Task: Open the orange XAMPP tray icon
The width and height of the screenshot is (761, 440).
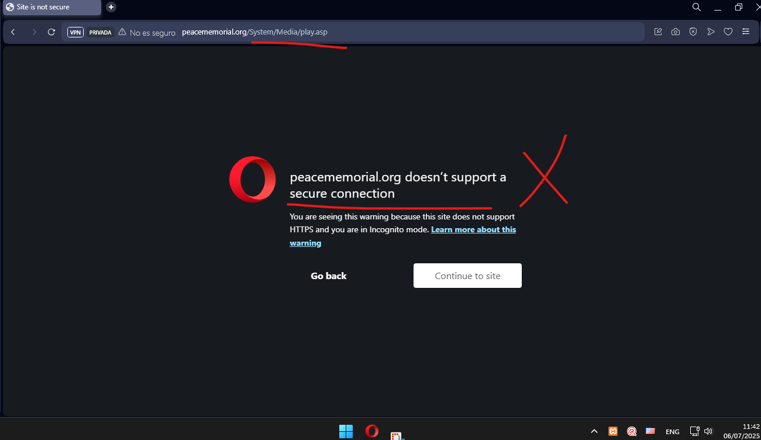Action: (x=613, y=431)
